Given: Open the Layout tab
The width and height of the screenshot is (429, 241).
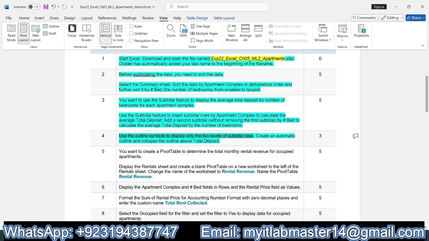Looking at the screenshot, I should coord(87,18).
